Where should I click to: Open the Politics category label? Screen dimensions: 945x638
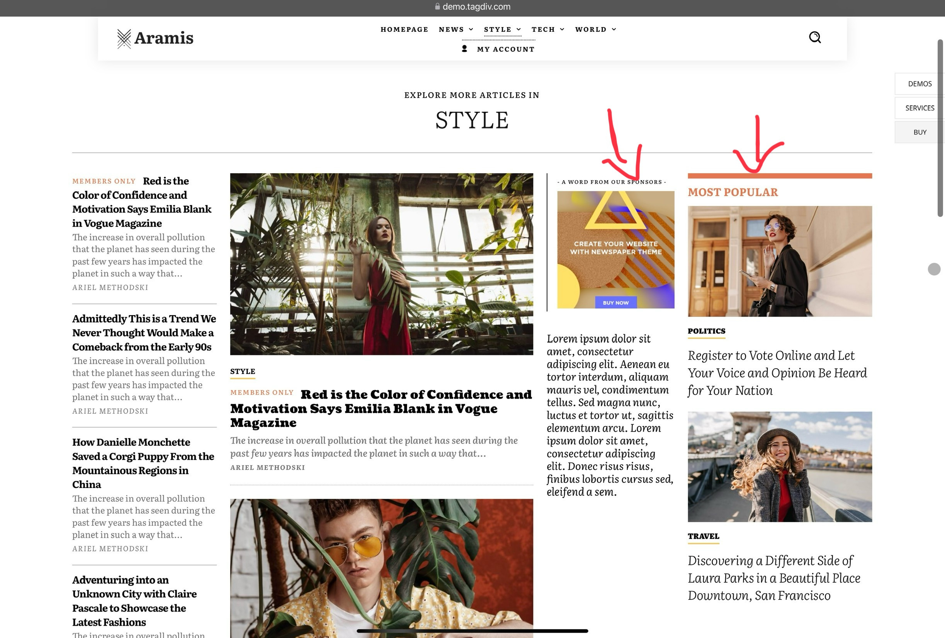pyautogui.click(x=706, y=331)
